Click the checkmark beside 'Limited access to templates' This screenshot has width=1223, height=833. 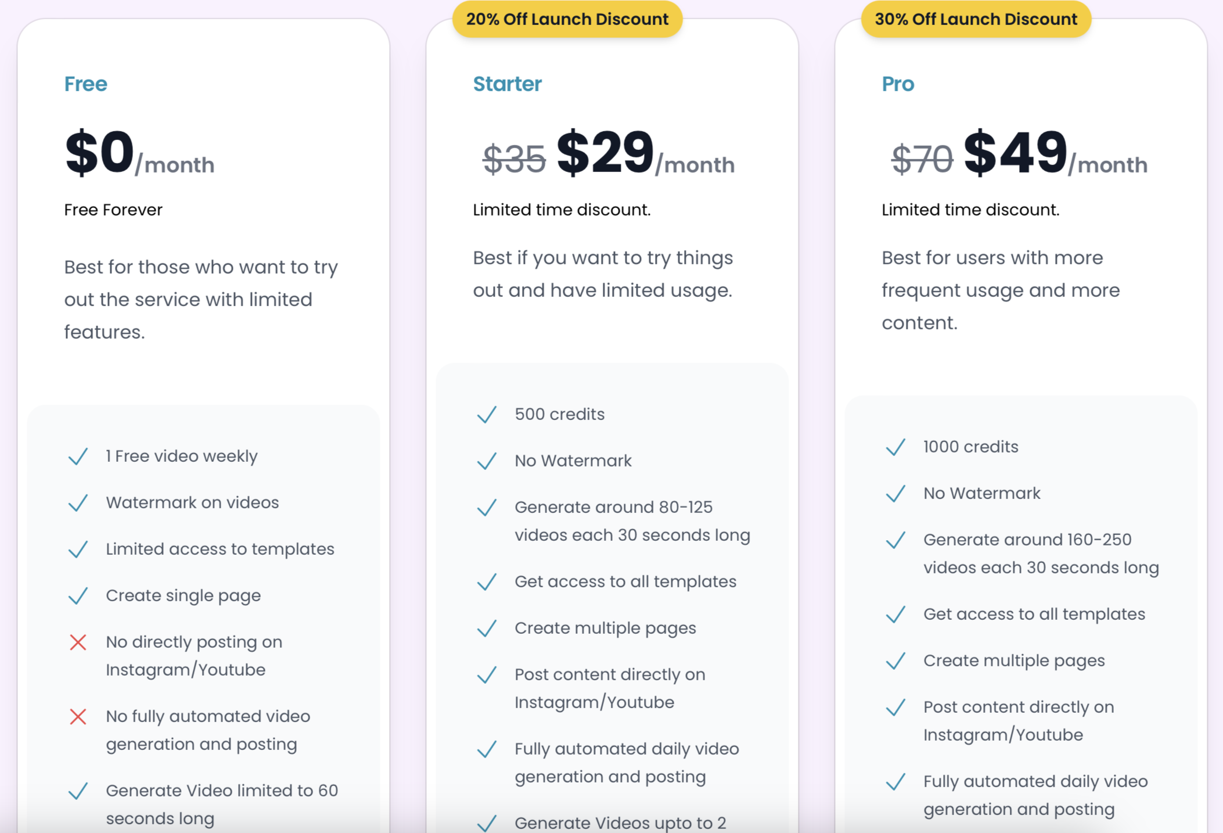click(x=78, y=550)
